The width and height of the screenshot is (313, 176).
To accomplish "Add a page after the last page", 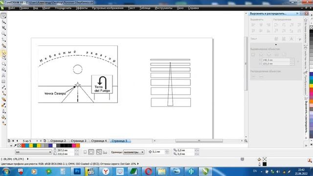I will [x=45, y=141].
